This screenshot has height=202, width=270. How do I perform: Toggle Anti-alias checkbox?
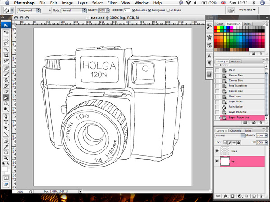pyautogui.click(x=133, y=10)
